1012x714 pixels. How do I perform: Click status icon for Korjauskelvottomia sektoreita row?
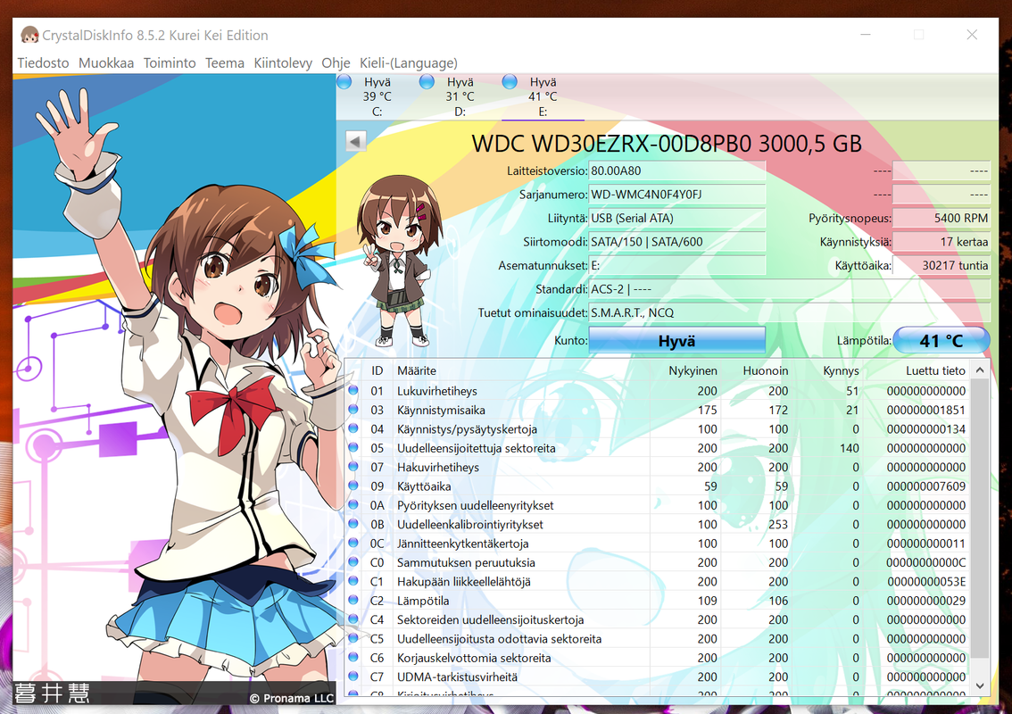(353, 657)
